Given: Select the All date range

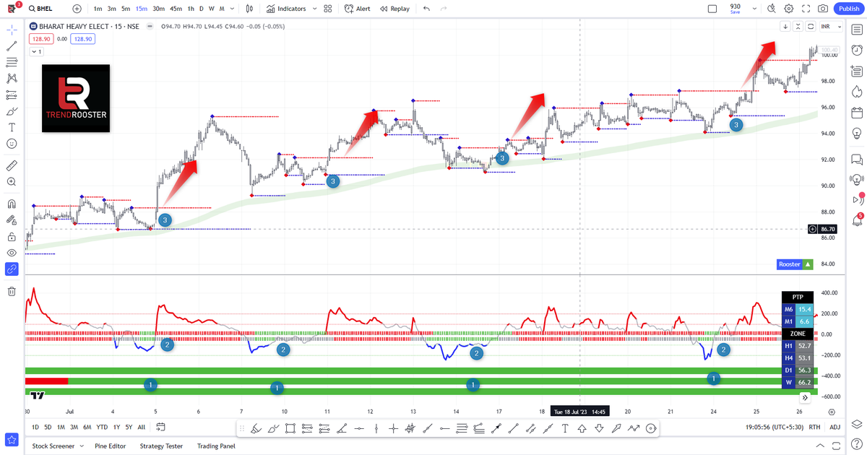Looking at the screenshot, I should [x=142, y=427].
